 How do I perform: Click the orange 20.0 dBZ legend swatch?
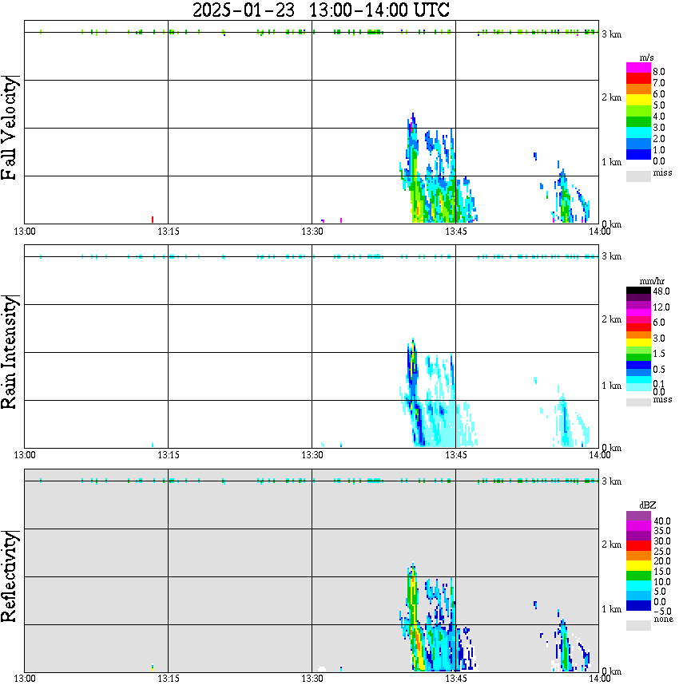pos(638,556)
